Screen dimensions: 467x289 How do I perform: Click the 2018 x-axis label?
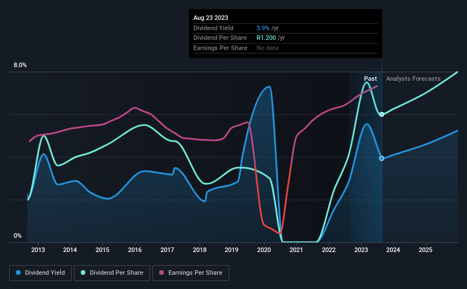click(x=200, y=250)
